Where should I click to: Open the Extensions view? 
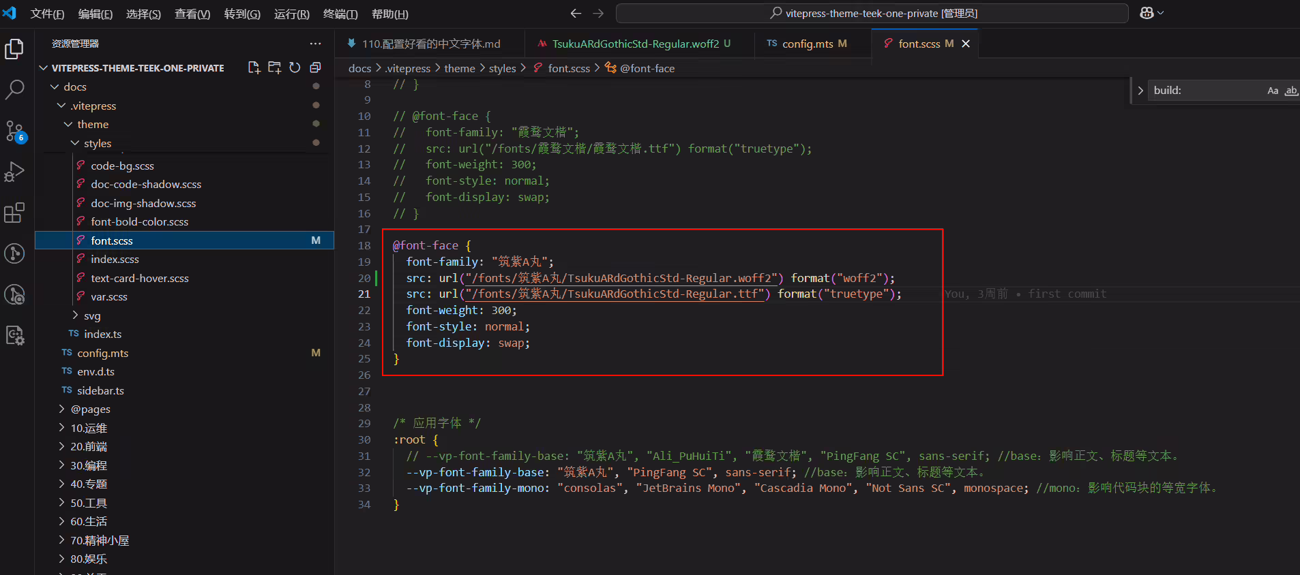click(x=14, y=213)
